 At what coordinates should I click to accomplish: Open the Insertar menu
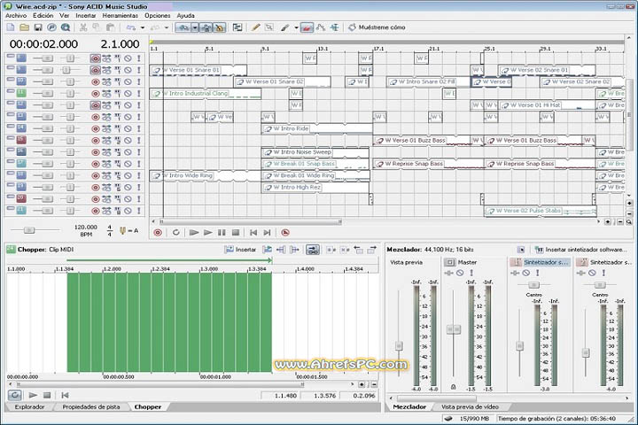tap(86, 15)
